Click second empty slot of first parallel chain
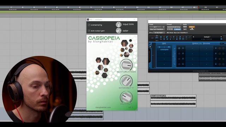This screenshot has height=127, width=226. [x=206, y=48]
